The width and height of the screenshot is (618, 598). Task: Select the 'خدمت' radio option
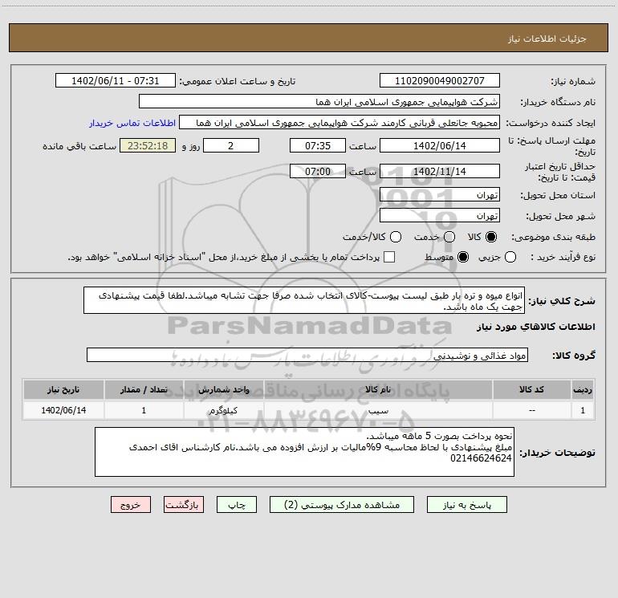pyautogui.click(x=449, y=237)
